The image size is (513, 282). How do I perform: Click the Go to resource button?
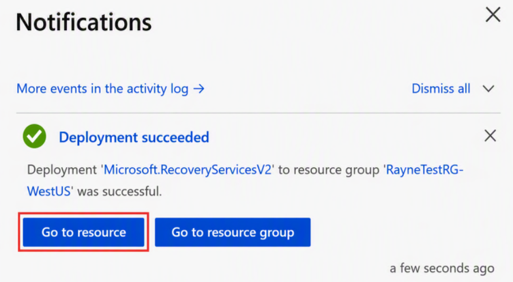(83, 232)
